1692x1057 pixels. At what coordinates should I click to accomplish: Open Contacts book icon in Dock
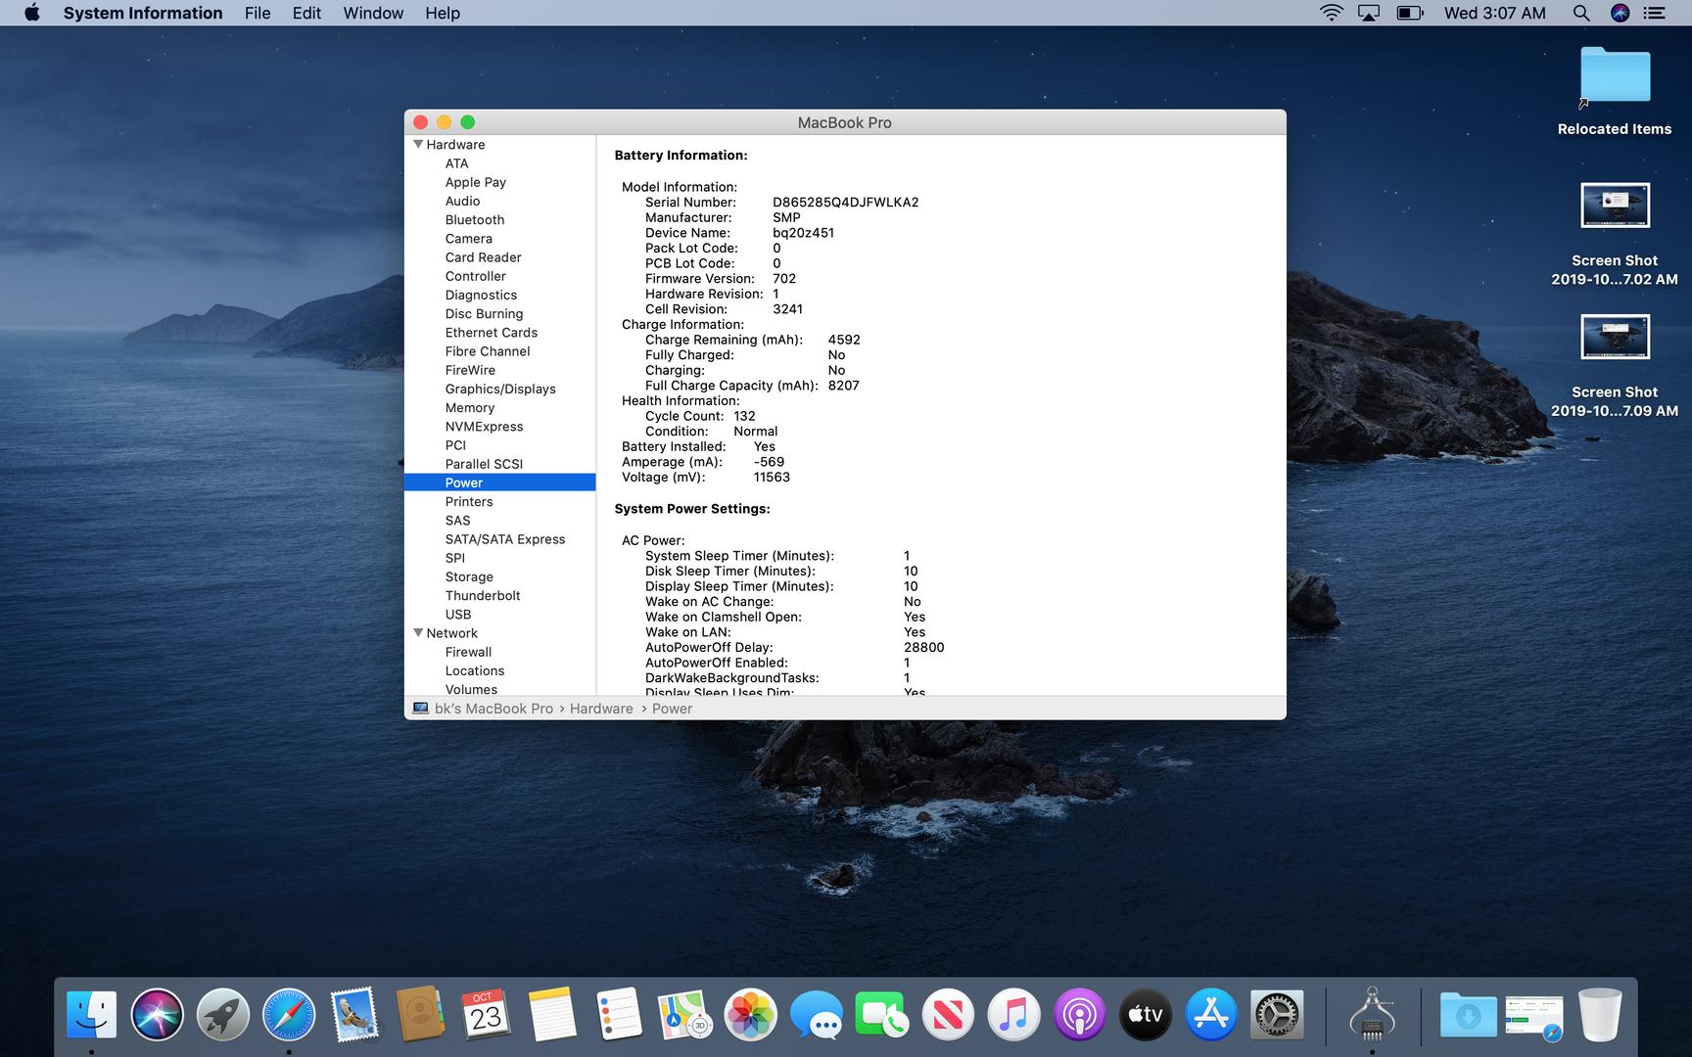[420, 1015]
